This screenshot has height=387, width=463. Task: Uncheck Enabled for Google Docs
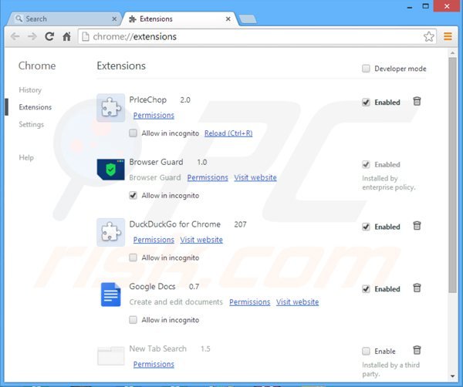[x=366, y=289]
